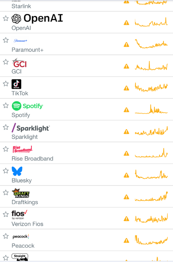Star the GCI service
Viewport: 173px width, 262px height.
click(6, 62)
